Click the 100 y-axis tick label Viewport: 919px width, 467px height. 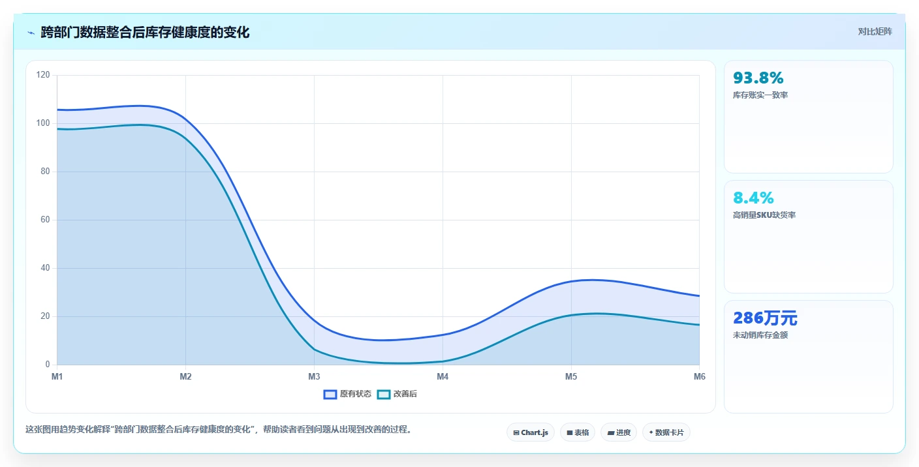(43, 123)
